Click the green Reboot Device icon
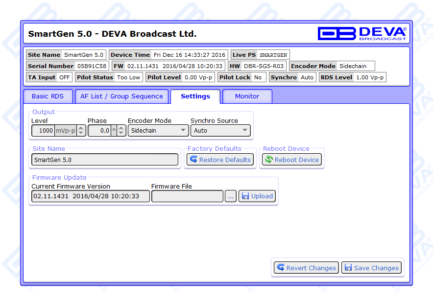Image resolution: width=433 pixels, height=306 pixels. (268, 160)
